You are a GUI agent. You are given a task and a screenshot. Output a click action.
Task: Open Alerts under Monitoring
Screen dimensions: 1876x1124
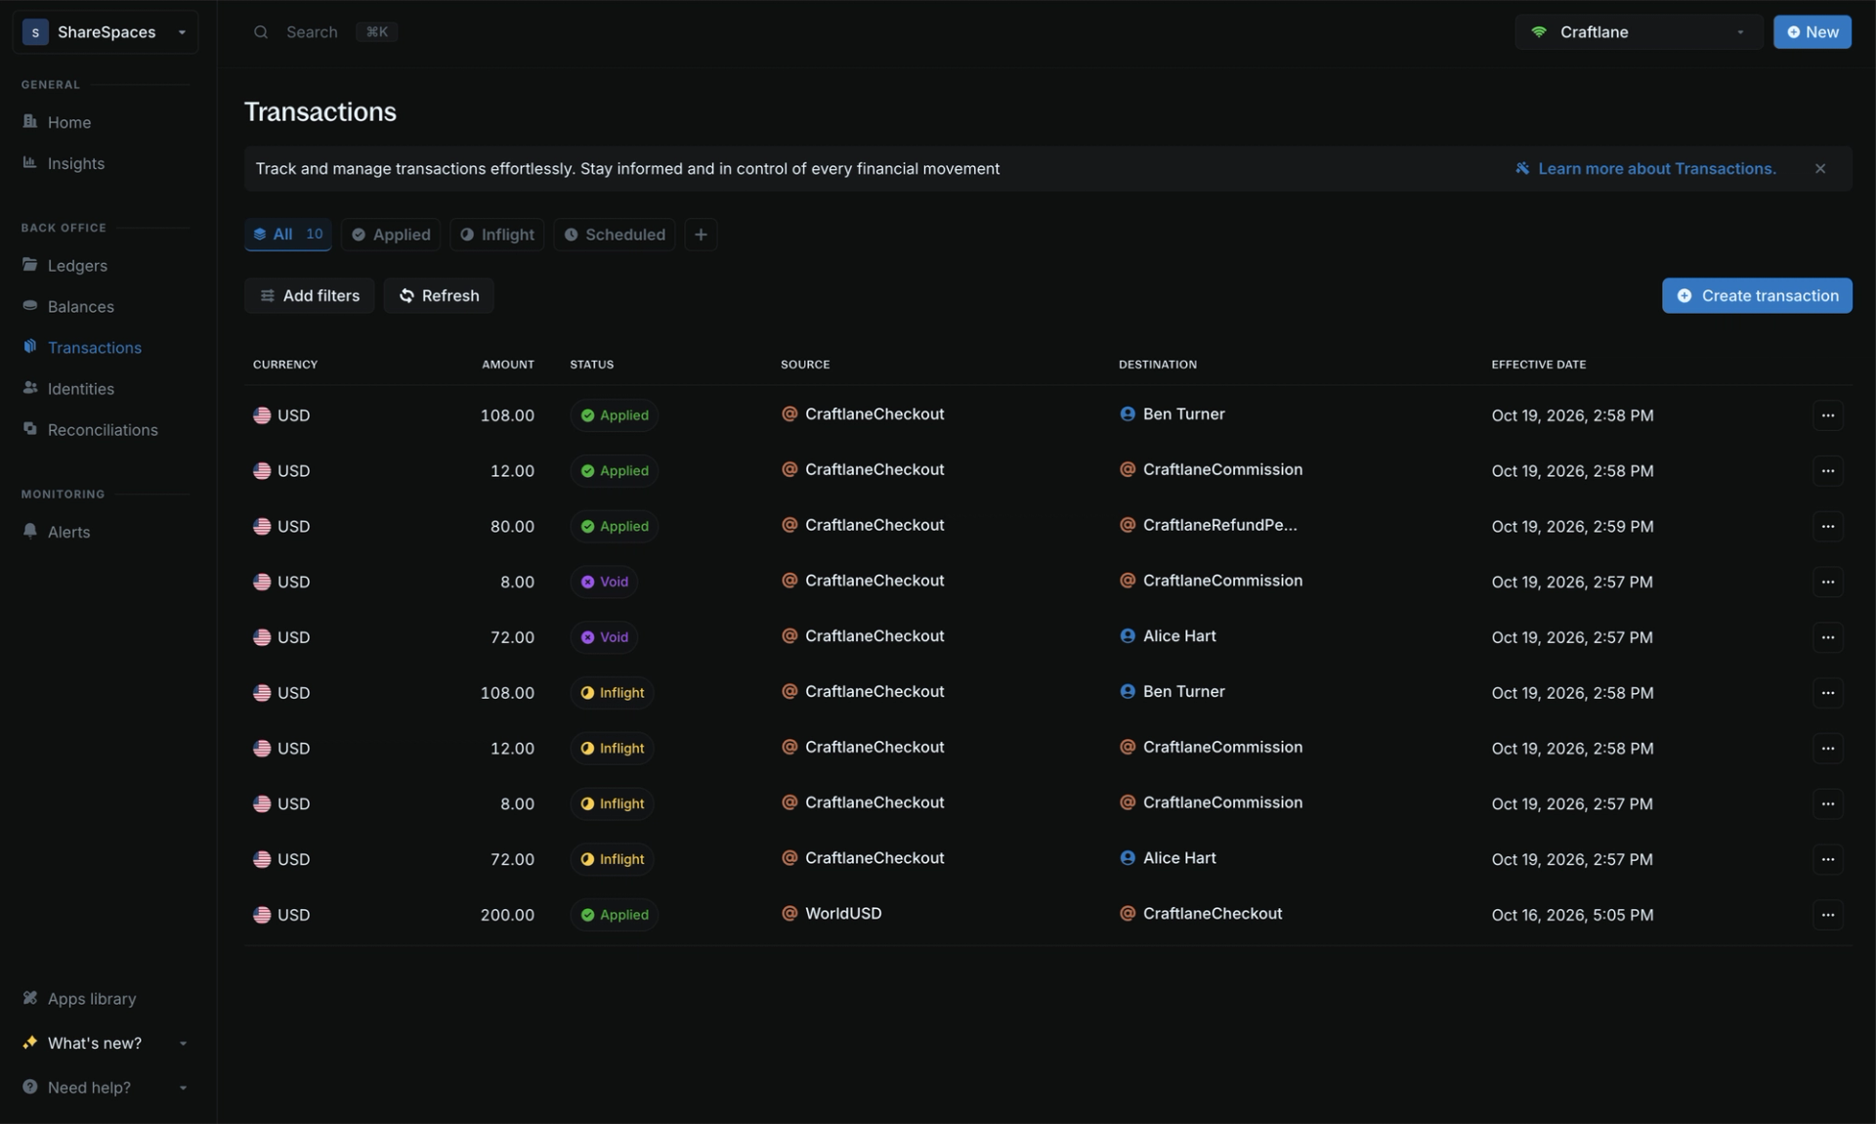pyautogui.click(x=68, y=533)
